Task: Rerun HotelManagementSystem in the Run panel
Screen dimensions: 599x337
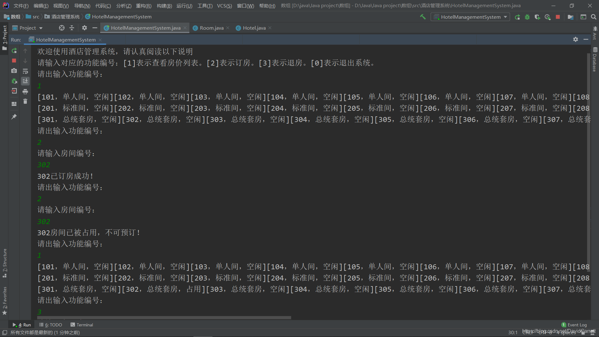Action: [14, 51]
